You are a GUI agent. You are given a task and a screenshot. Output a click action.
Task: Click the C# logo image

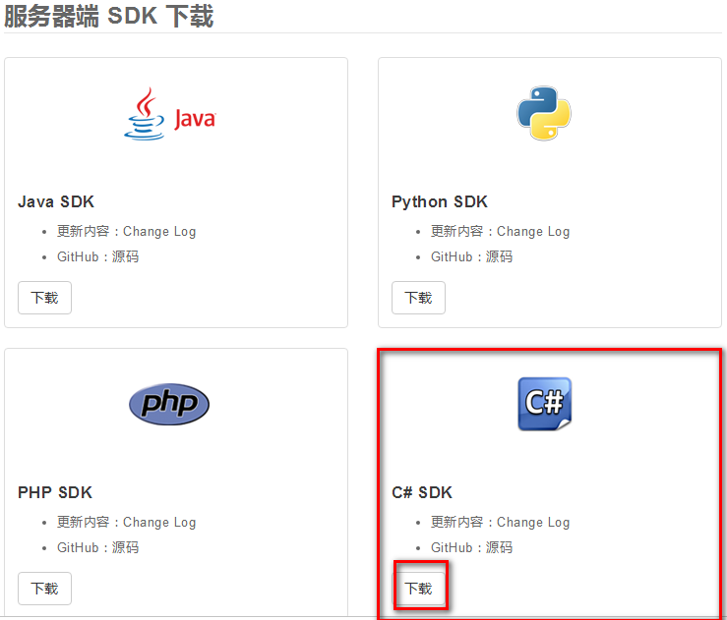click(x=544, y=404)
